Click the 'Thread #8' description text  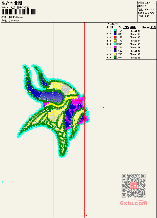[x=135, y=54]
